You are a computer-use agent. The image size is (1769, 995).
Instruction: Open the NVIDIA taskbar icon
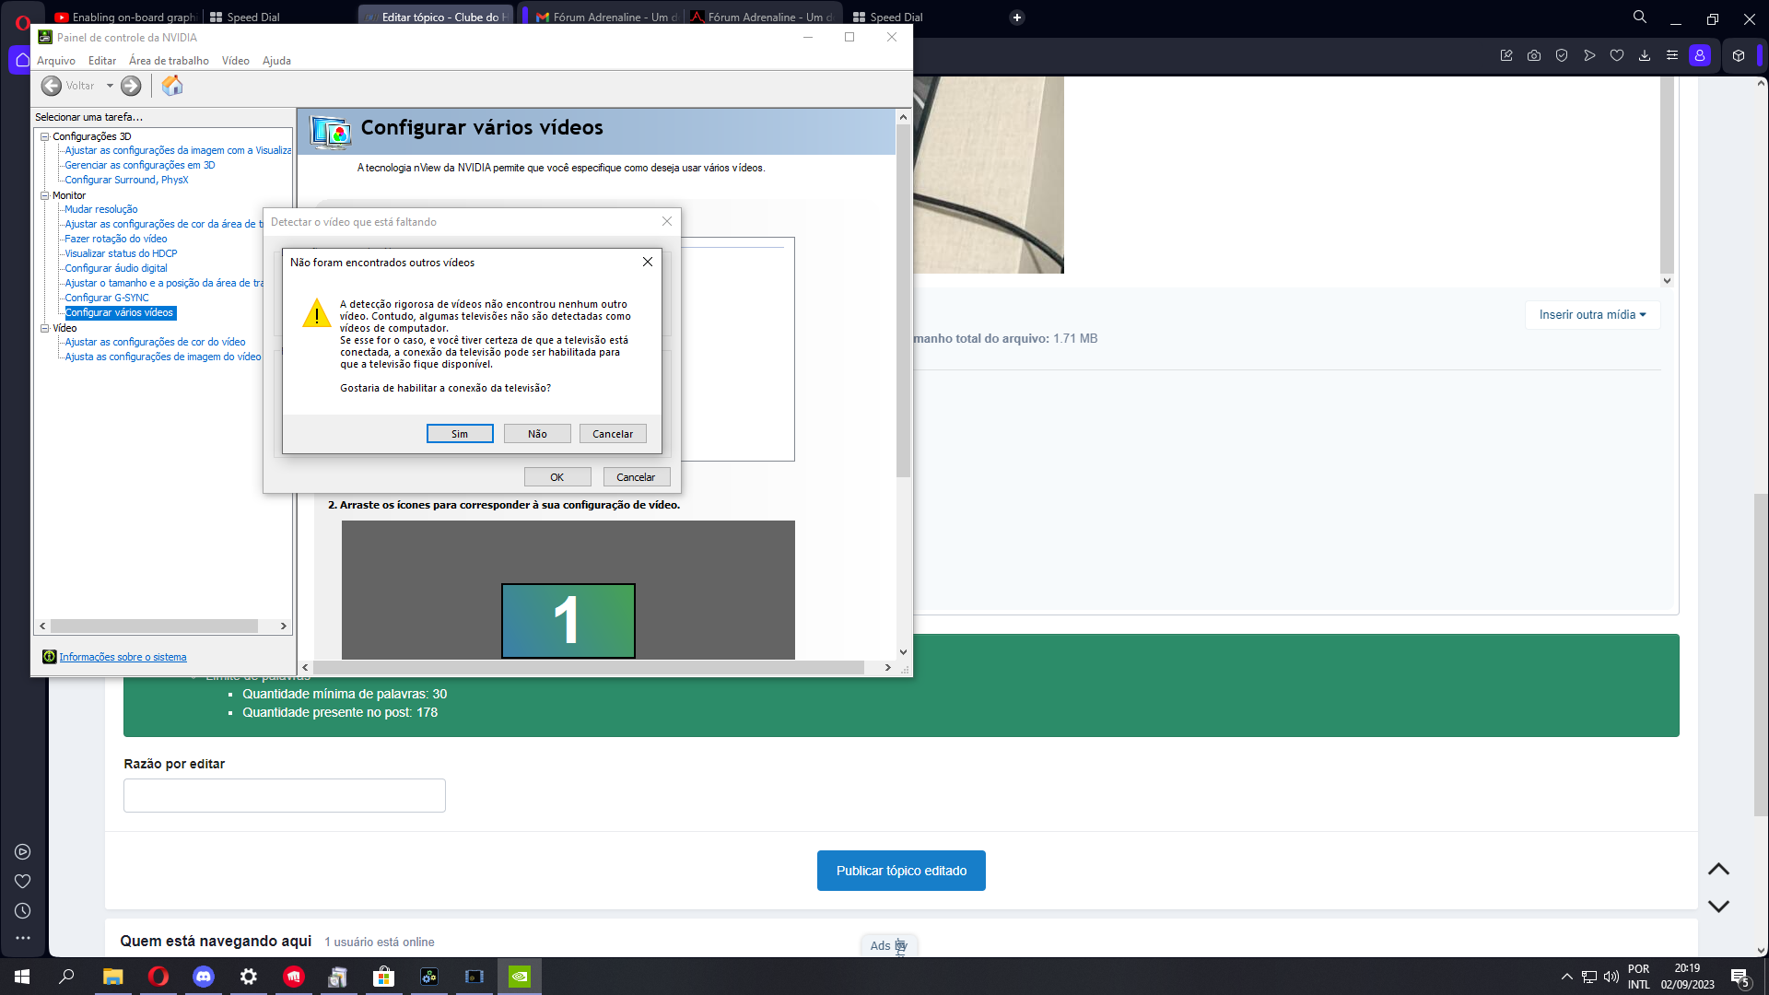[x=520, y=977]
